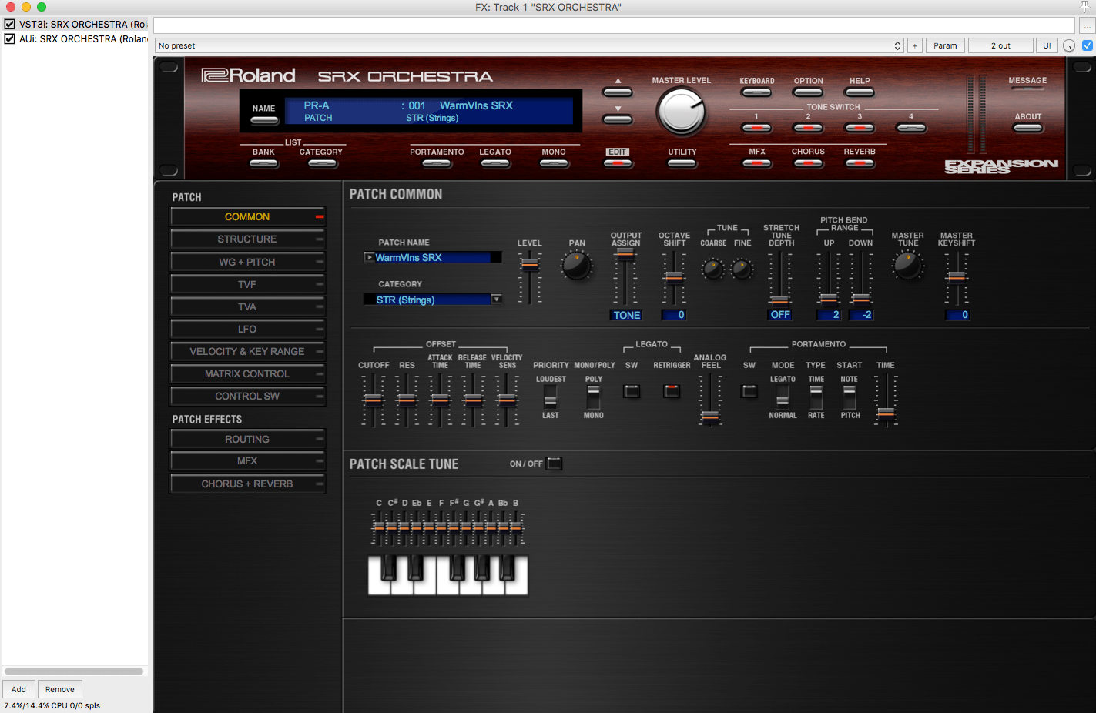Open the WG + PITCH page
Image resolution: width=1096 pixels, height=713 pixels.
click(247, 262)
